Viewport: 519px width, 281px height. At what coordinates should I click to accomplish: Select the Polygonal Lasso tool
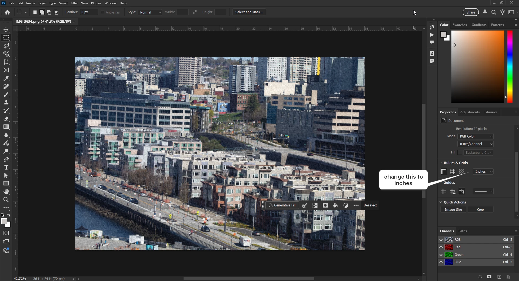click(6, 46)
